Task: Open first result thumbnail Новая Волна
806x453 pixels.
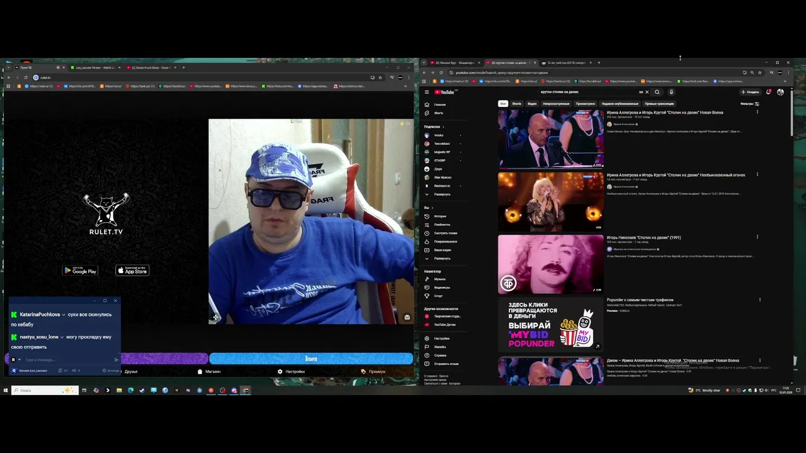Action: pos(551,140)
